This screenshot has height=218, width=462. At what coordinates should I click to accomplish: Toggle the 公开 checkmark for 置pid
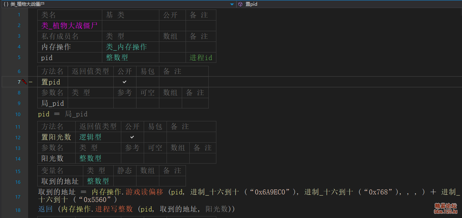[125, 82]
